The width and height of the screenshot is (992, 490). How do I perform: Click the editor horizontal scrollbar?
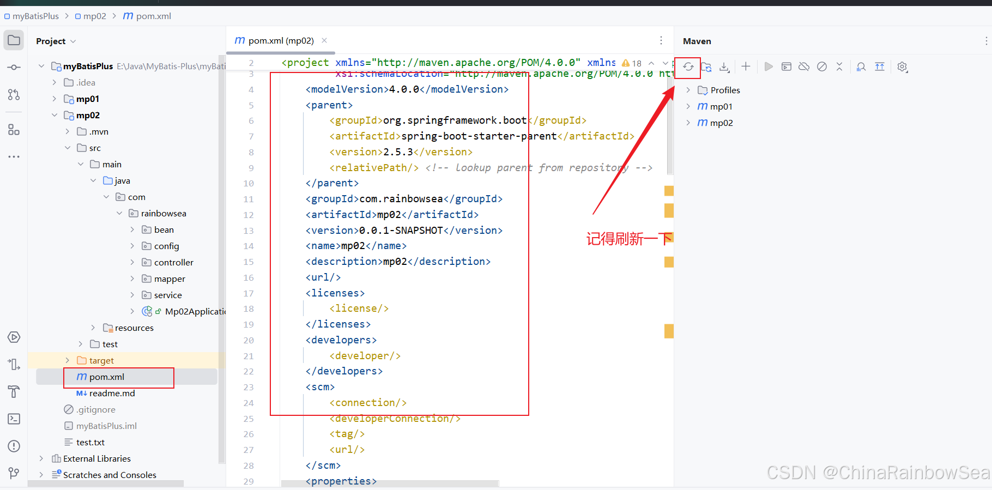390,483
